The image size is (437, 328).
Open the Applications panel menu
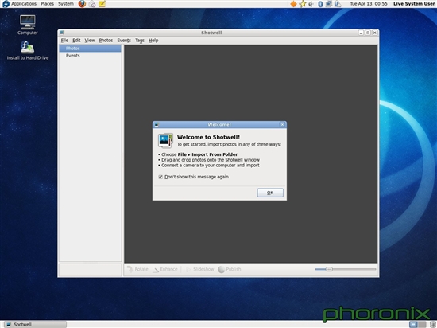24,4
